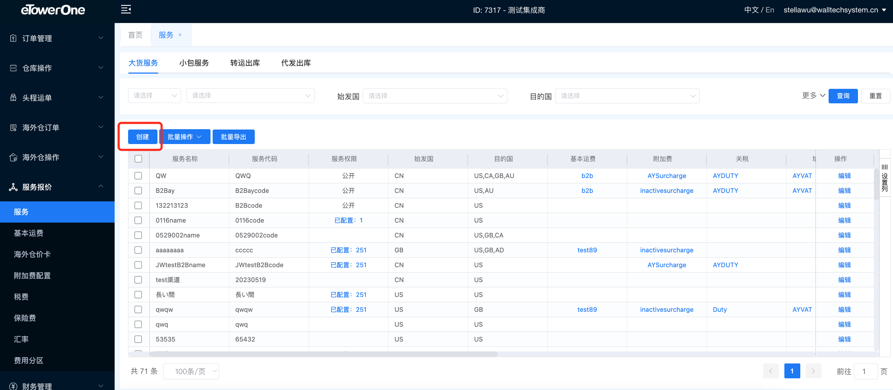
Task: Click the 头程运单 sidebar icon
Action: (x=13, y=98)
